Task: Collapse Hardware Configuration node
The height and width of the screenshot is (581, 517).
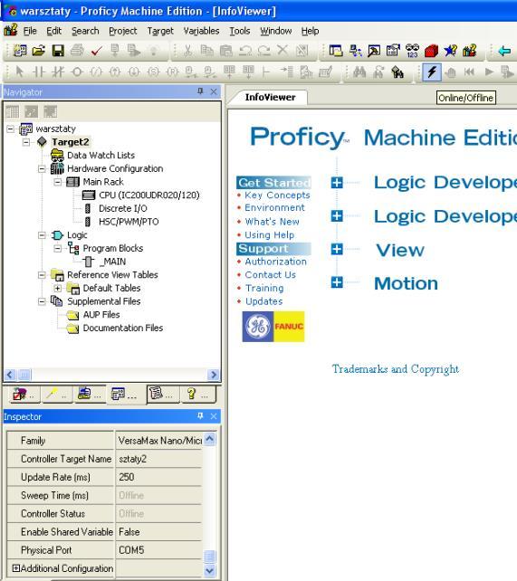Action: tap(42, 169)
